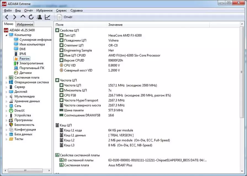Go back using the Back arrow
This screenshot has height=176, width=247.
coord(7,17)
